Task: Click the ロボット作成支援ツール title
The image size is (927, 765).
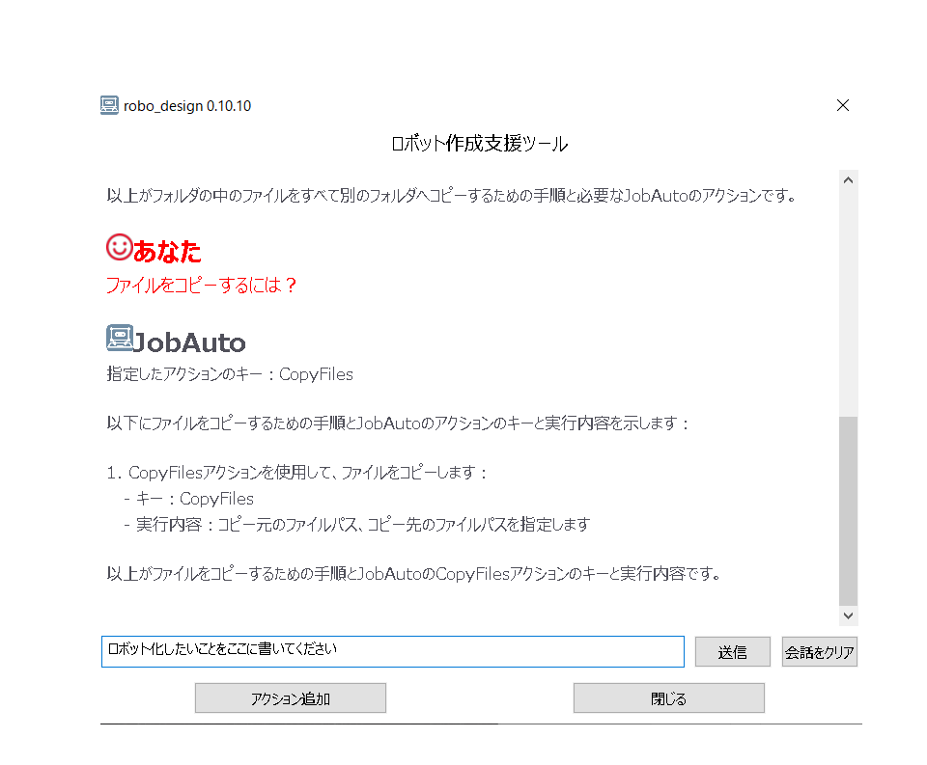Action: tap(480, 144)
